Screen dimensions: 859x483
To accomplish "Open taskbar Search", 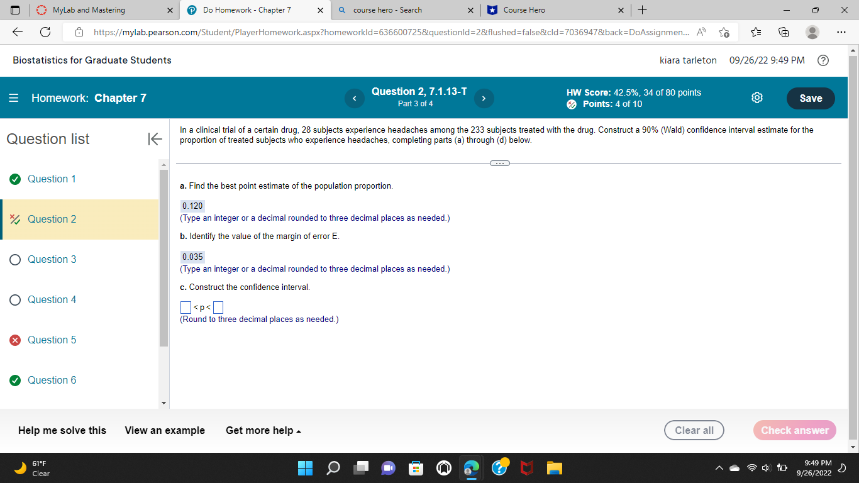I will 333,468.
